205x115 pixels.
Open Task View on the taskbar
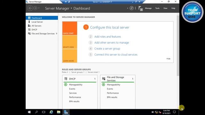[x=44, y=112]
